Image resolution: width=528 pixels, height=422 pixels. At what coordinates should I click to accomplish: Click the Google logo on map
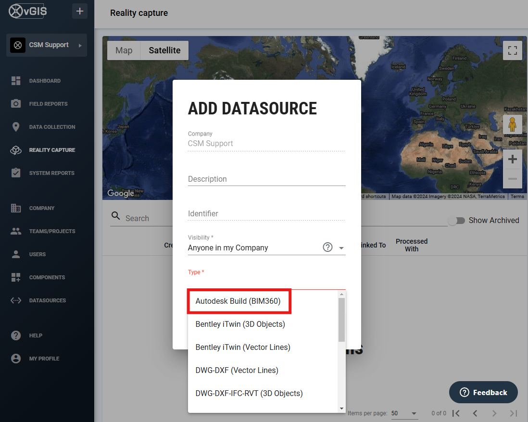121,193
